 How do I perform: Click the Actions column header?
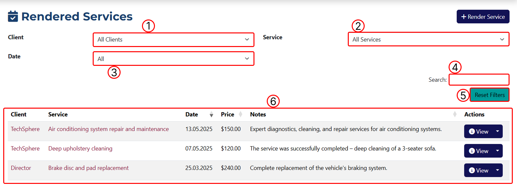[474, 114]
